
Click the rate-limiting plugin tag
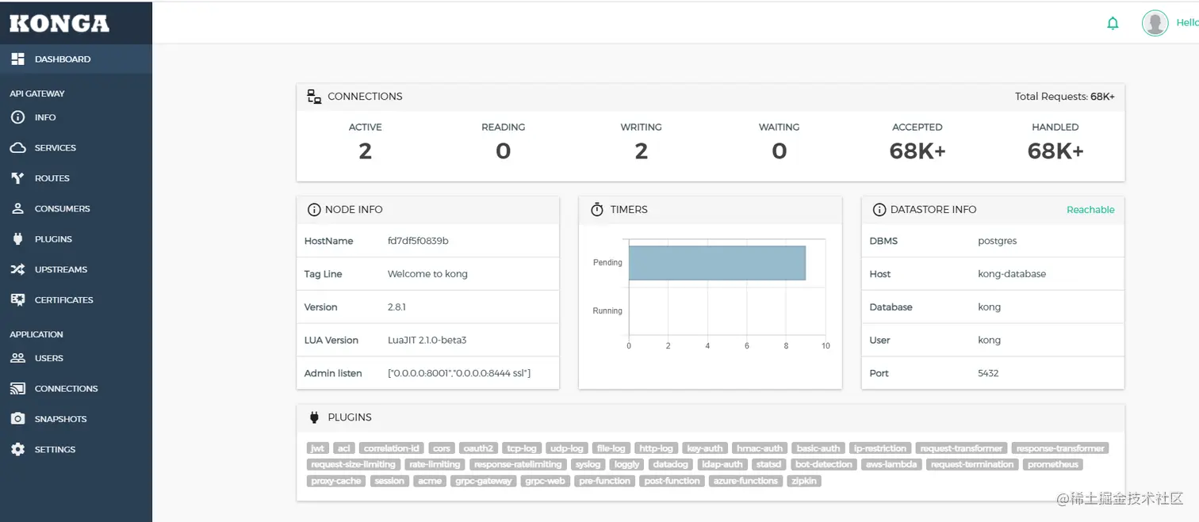click(x=434, y=465)
